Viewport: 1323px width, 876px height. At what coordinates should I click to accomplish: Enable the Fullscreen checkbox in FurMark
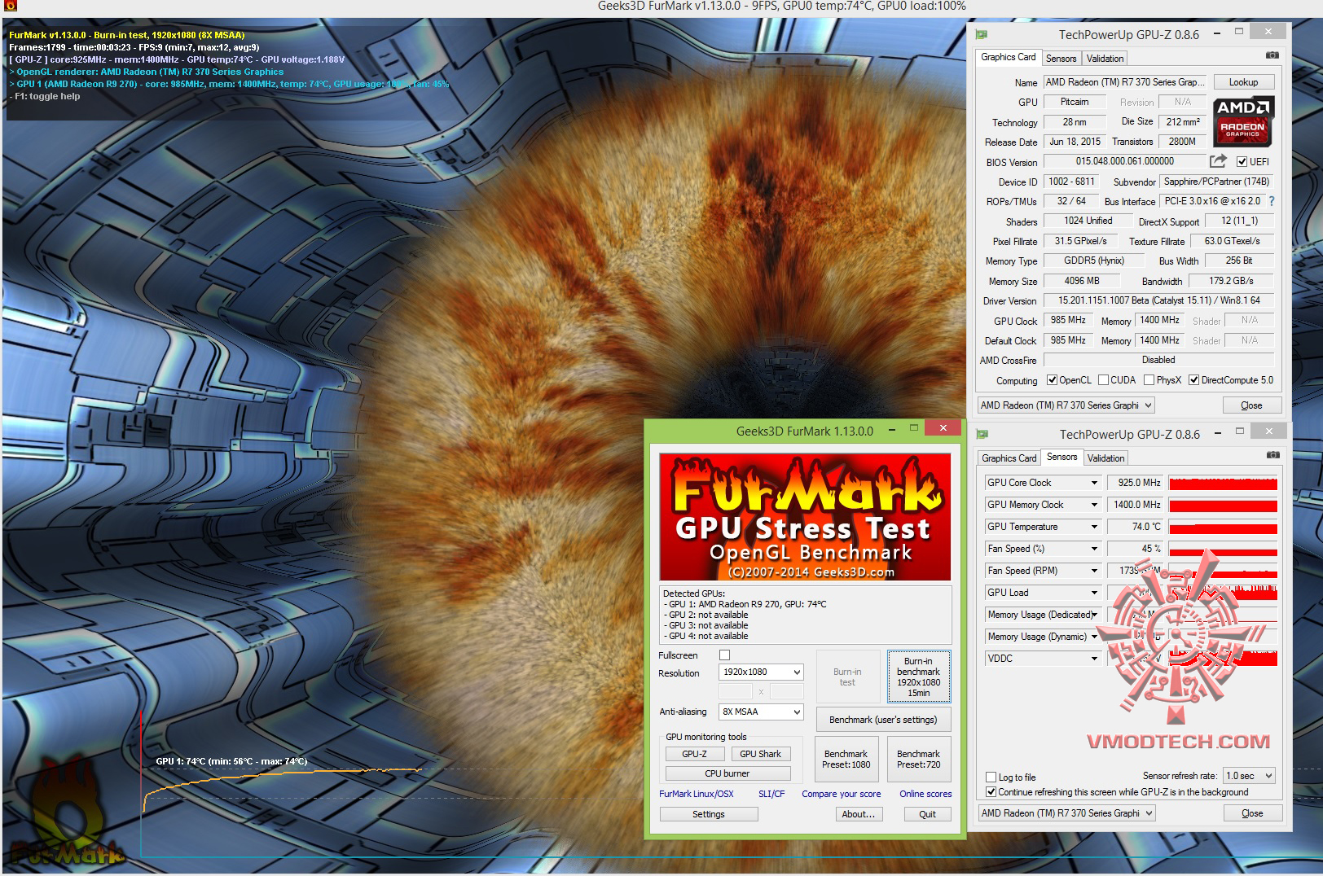click(725, 655)
